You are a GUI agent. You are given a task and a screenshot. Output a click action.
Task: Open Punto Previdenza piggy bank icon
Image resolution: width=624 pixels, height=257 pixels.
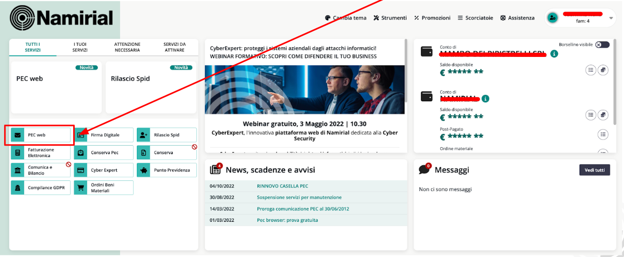coord(144,170)
